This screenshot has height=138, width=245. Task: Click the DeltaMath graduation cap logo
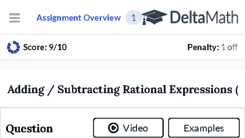[x=154, y=17]
